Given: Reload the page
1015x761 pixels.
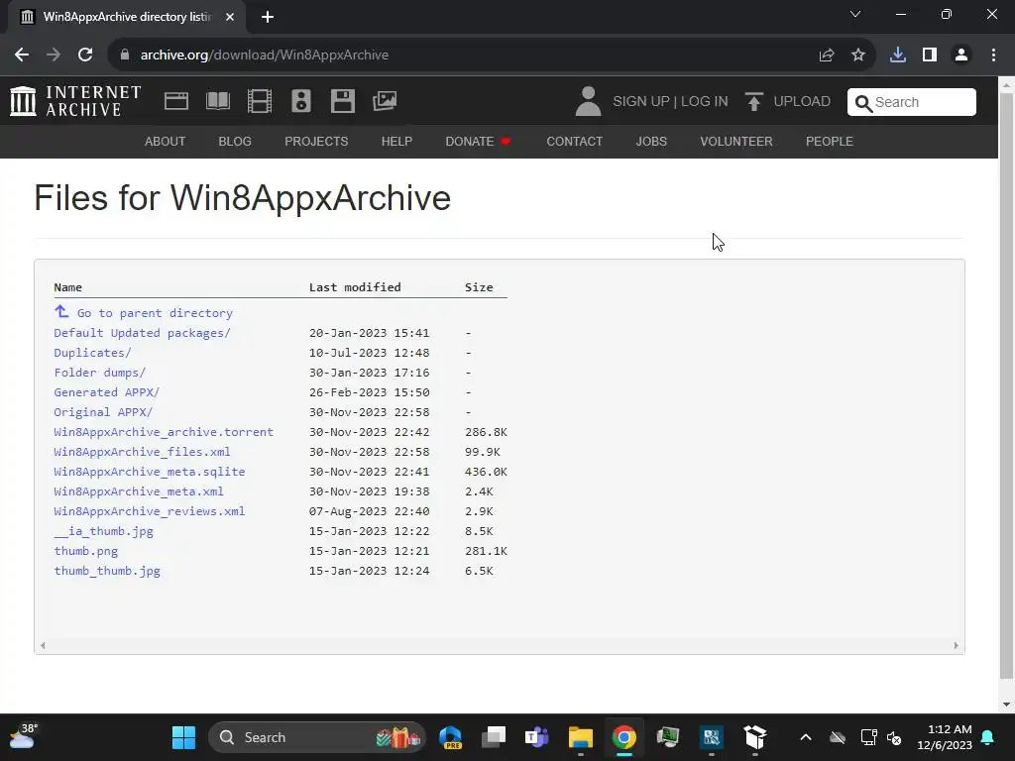Looking at the screenshot, I should tap(85, 55).
